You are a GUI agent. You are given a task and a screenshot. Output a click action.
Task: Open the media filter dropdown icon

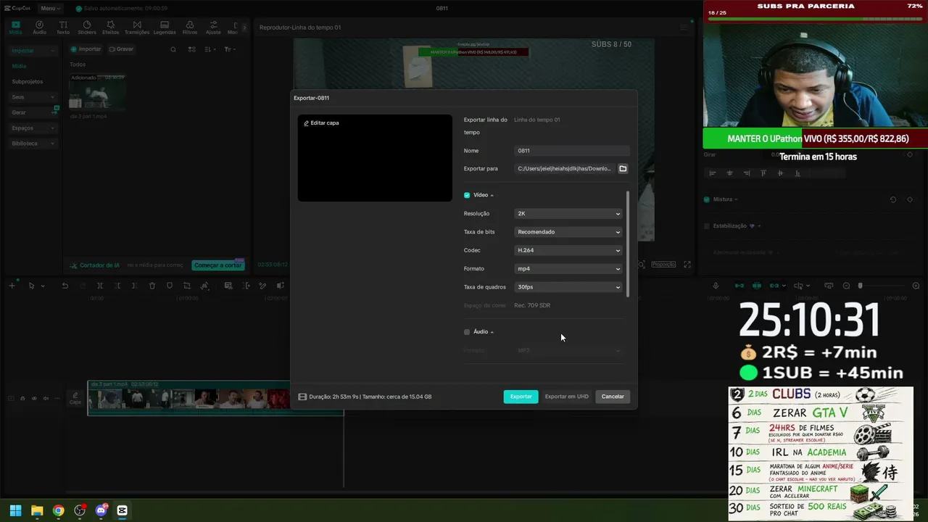229,49
